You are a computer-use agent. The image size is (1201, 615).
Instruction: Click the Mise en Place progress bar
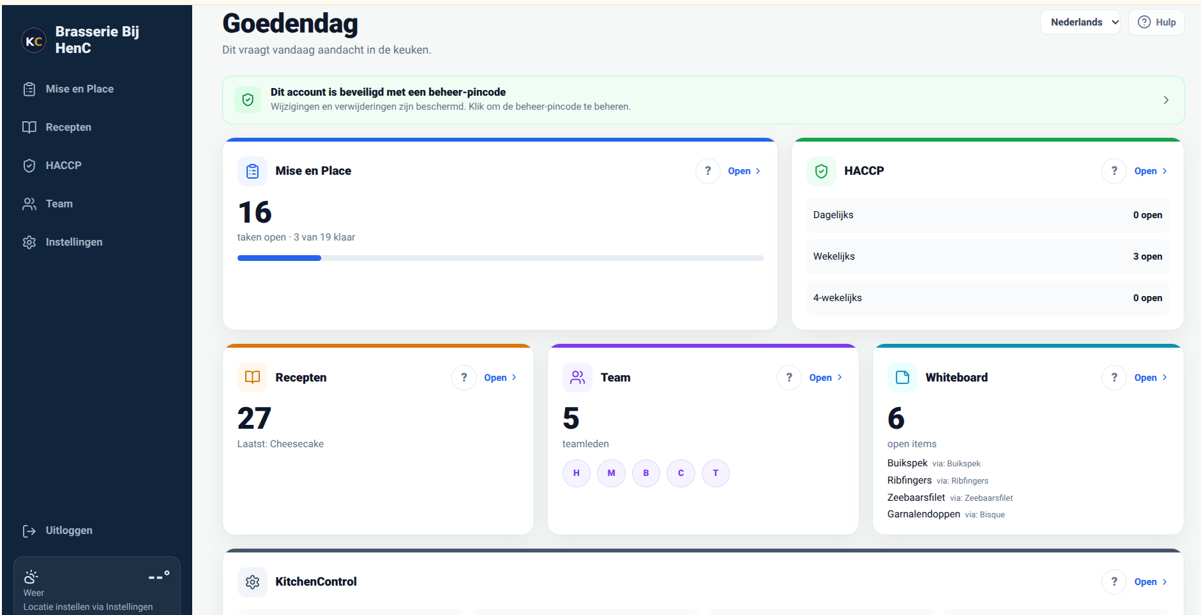tap(500, 258)
